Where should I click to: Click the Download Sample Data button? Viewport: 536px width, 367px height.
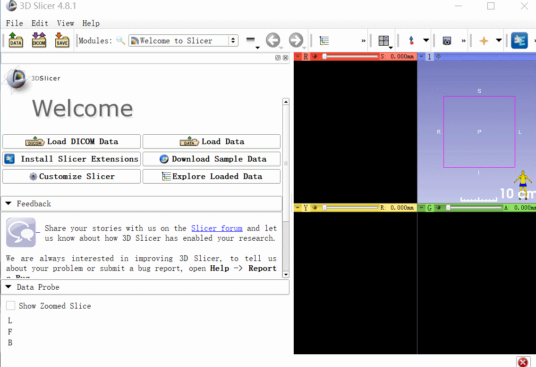pos(211,159)
